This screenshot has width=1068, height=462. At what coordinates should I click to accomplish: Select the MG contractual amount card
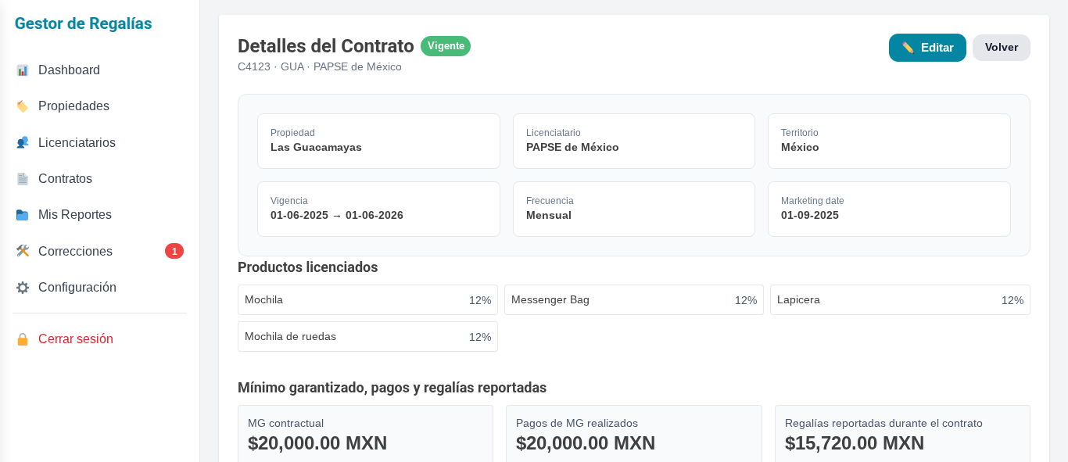pos(365,434)
